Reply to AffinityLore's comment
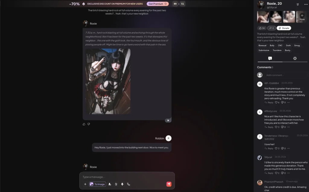The image size is (309, 192). [269, 127]
